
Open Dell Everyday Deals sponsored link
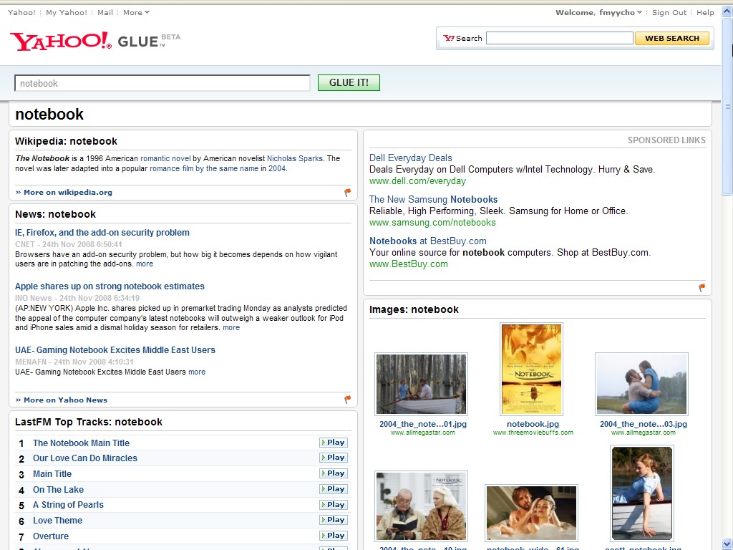tap(410, 158)
